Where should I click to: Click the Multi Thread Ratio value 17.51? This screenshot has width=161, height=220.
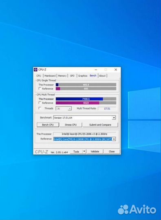(x=107, y=108)
